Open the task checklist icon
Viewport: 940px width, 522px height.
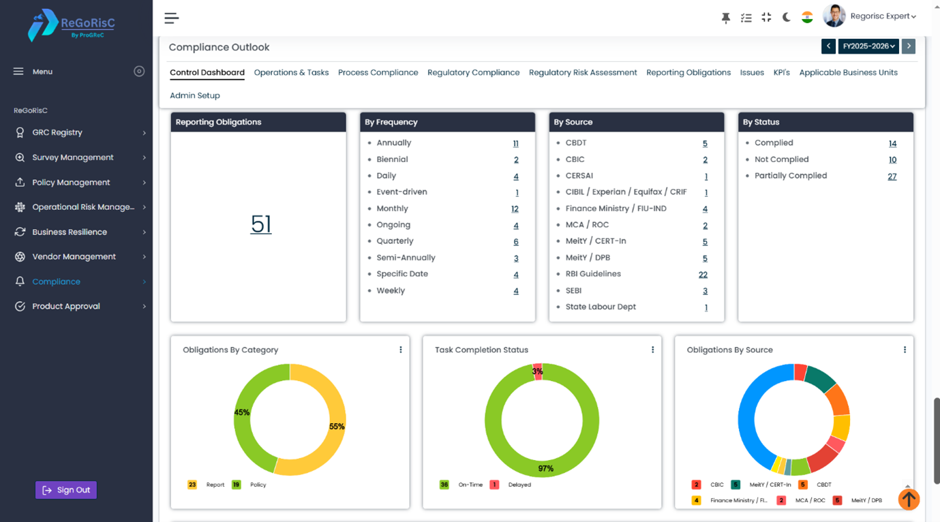(746, 18)
